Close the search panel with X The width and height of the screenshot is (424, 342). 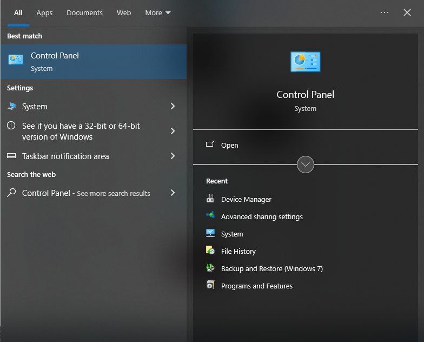pyautogui.click(x=407, y=12)
